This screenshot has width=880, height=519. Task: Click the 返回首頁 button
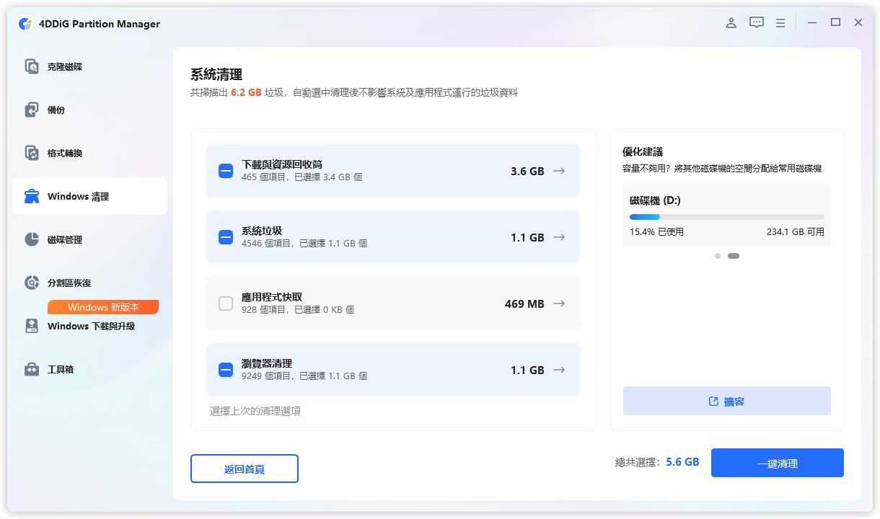245,469
